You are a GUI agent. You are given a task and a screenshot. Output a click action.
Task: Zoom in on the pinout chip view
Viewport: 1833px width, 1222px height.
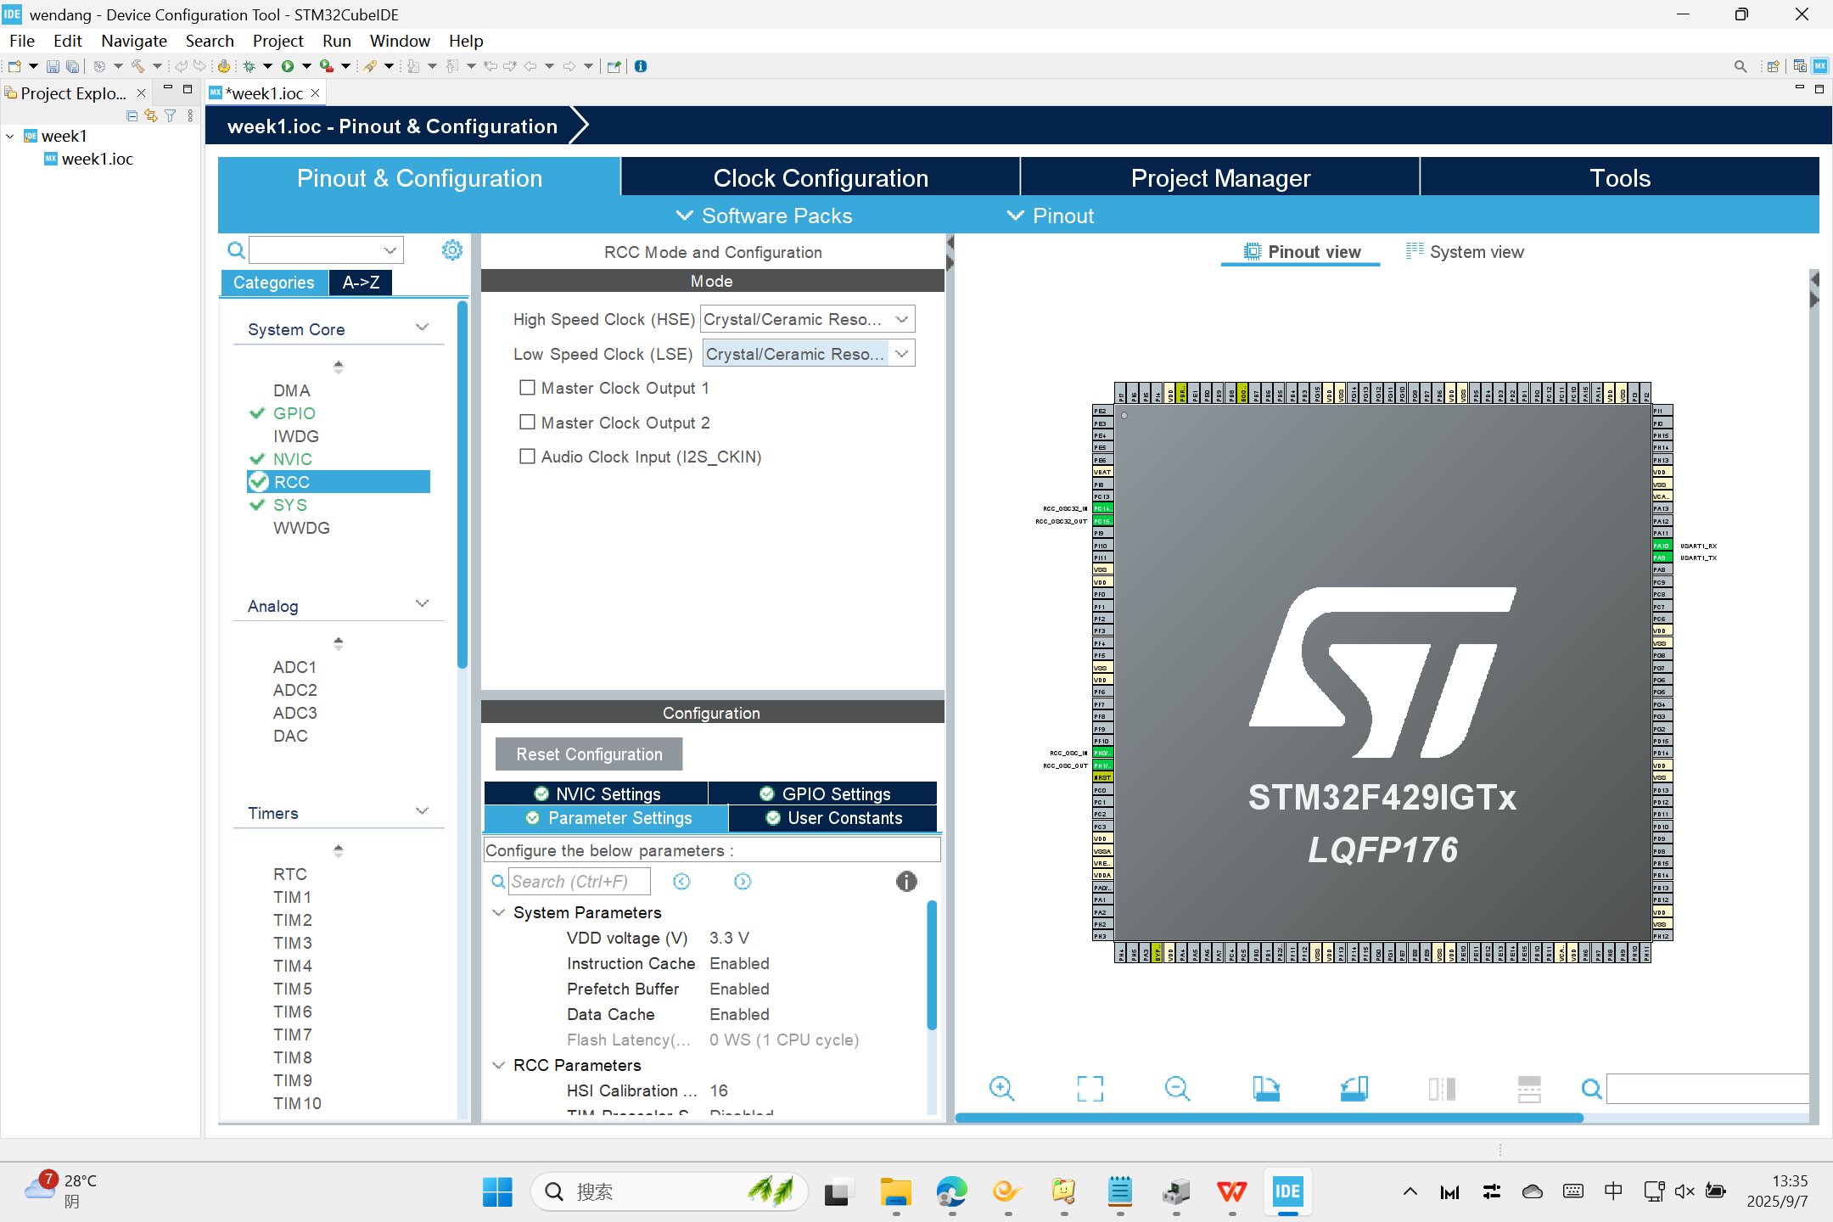pyautogui.click(x=1001, y=1088)
